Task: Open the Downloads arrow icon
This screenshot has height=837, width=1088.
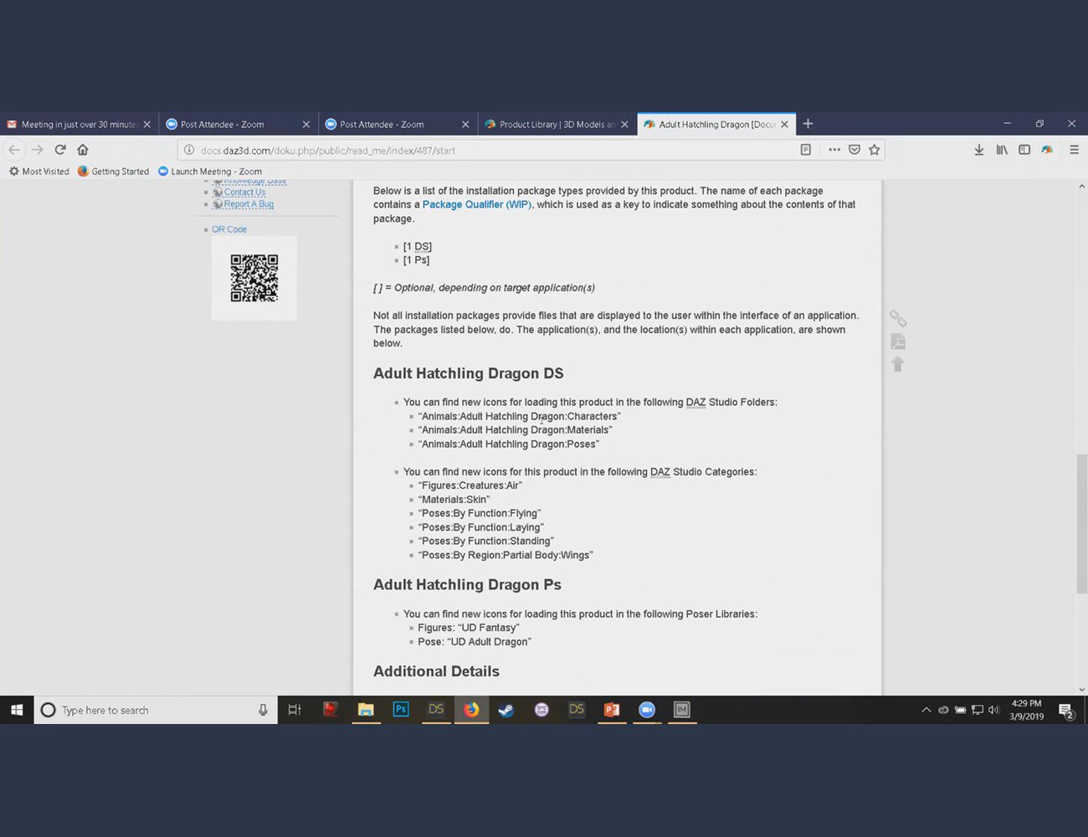Action: [979, 150]
